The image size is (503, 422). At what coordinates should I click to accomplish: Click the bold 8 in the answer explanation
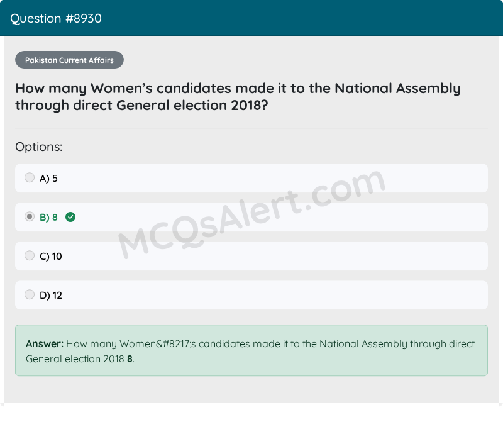coord(130,359)
